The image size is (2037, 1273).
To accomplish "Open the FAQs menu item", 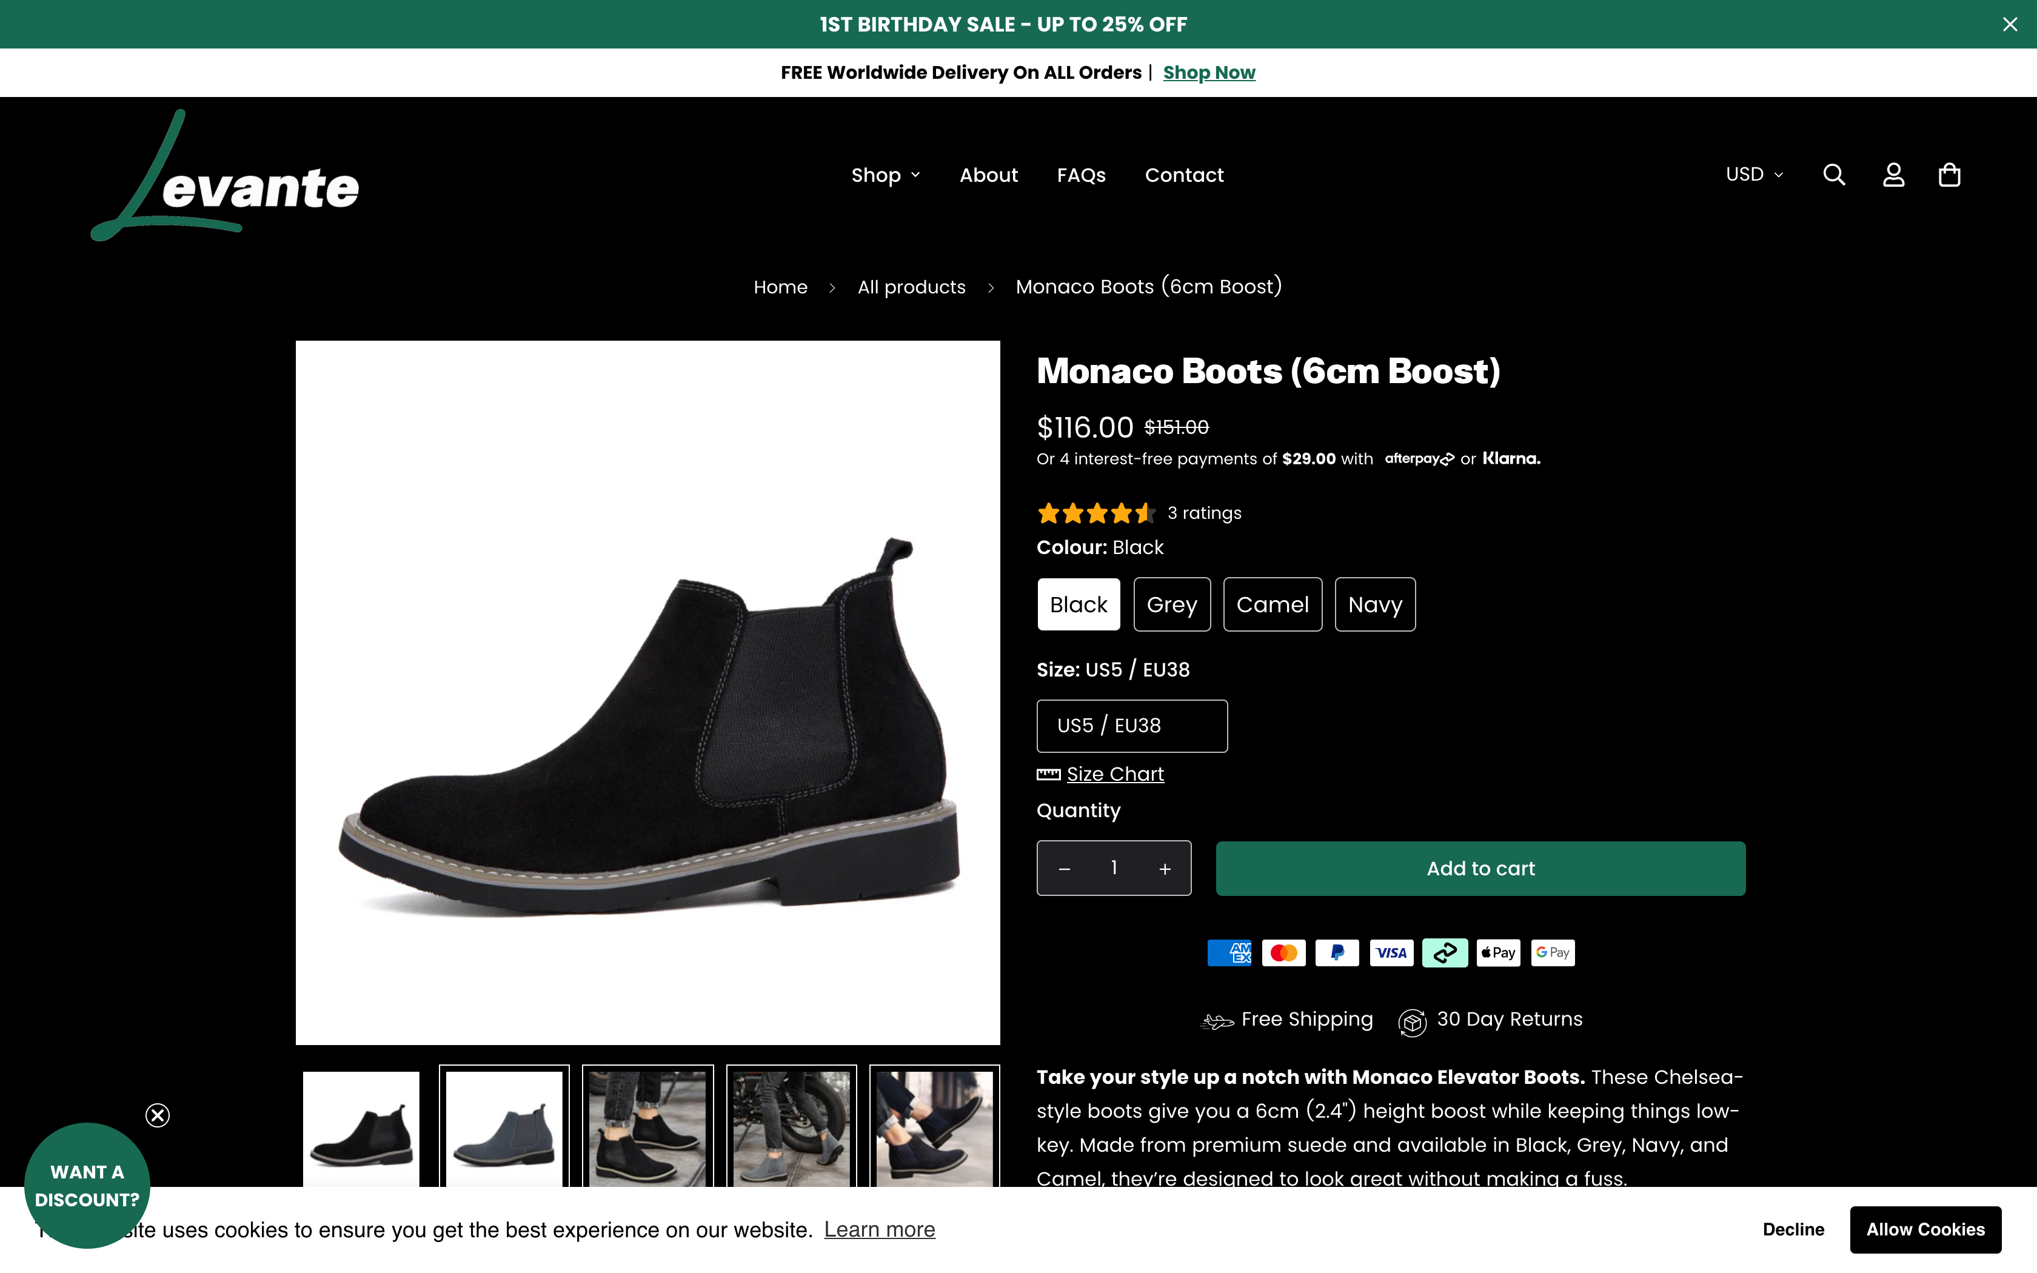I will click(1081, 175).
